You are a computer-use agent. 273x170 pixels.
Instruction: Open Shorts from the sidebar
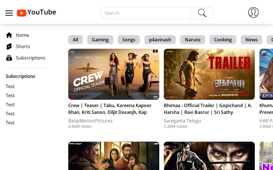[23, 46]
